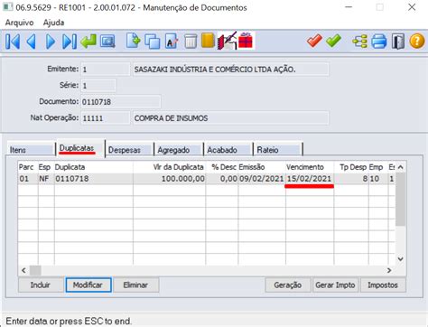
Task: Click the COMPRA DE INSUMOS description field
Action: (230, 118)
